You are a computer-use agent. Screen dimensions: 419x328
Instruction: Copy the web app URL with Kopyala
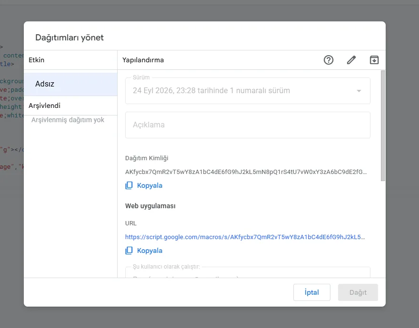[150, 251]
